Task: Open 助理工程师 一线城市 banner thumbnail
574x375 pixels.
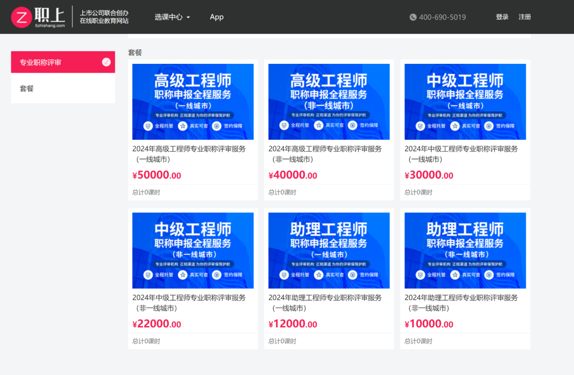Action: [x=328, y=251]
